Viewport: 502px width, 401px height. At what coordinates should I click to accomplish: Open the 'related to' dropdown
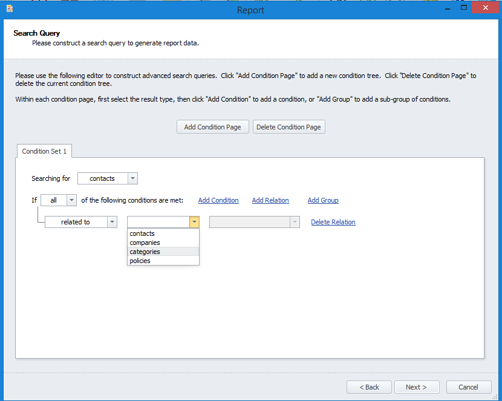pyautogui.click(x=112, y=222)
